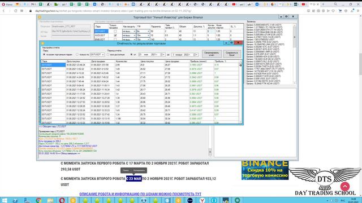This screenshot has height=203, width=362.
Task: Click the red scroll-to-top arrow button
Action: point(344,186)
